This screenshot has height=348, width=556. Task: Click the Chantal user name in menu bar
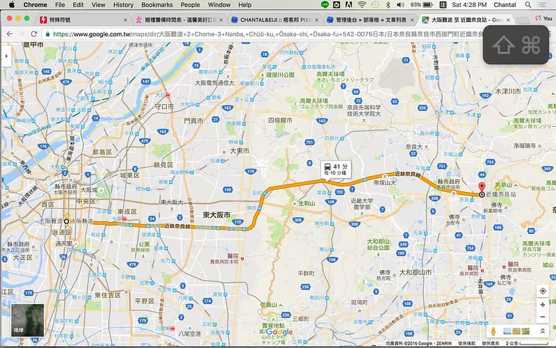click(x=505, y=5)
